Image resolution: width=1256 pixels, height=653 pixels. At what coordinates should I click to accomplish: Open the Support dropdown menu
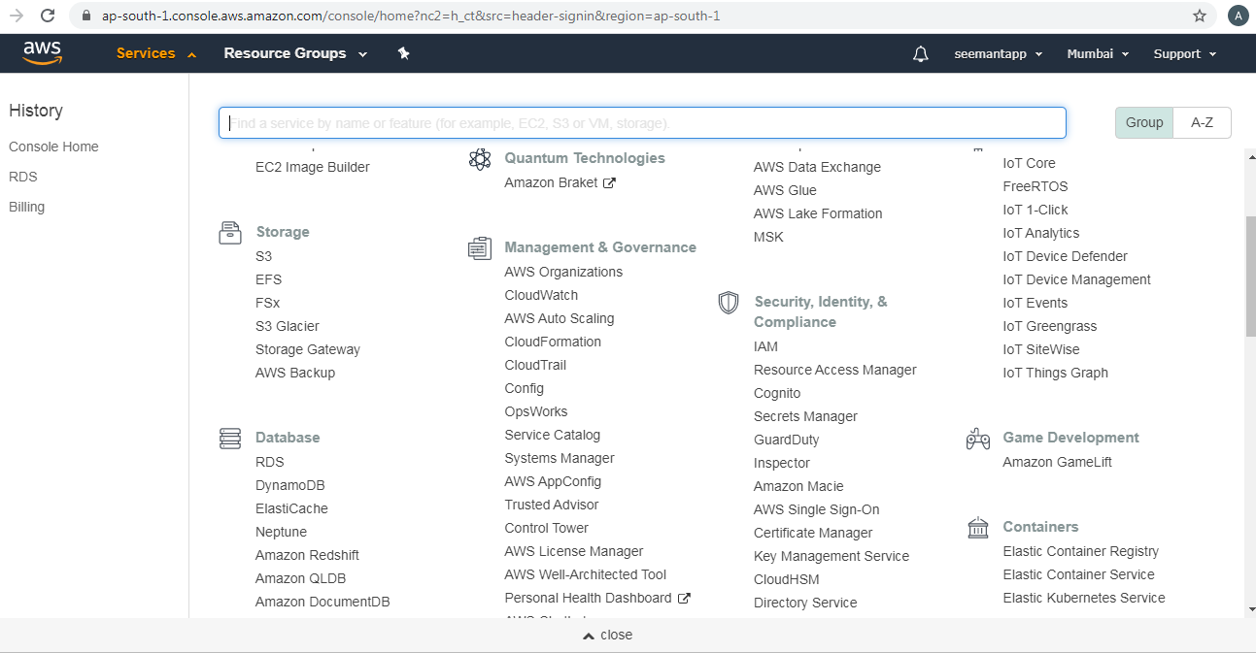point(1185,54)
